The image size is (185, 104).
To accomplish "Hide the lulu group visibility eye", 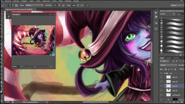I will [161, 73].
